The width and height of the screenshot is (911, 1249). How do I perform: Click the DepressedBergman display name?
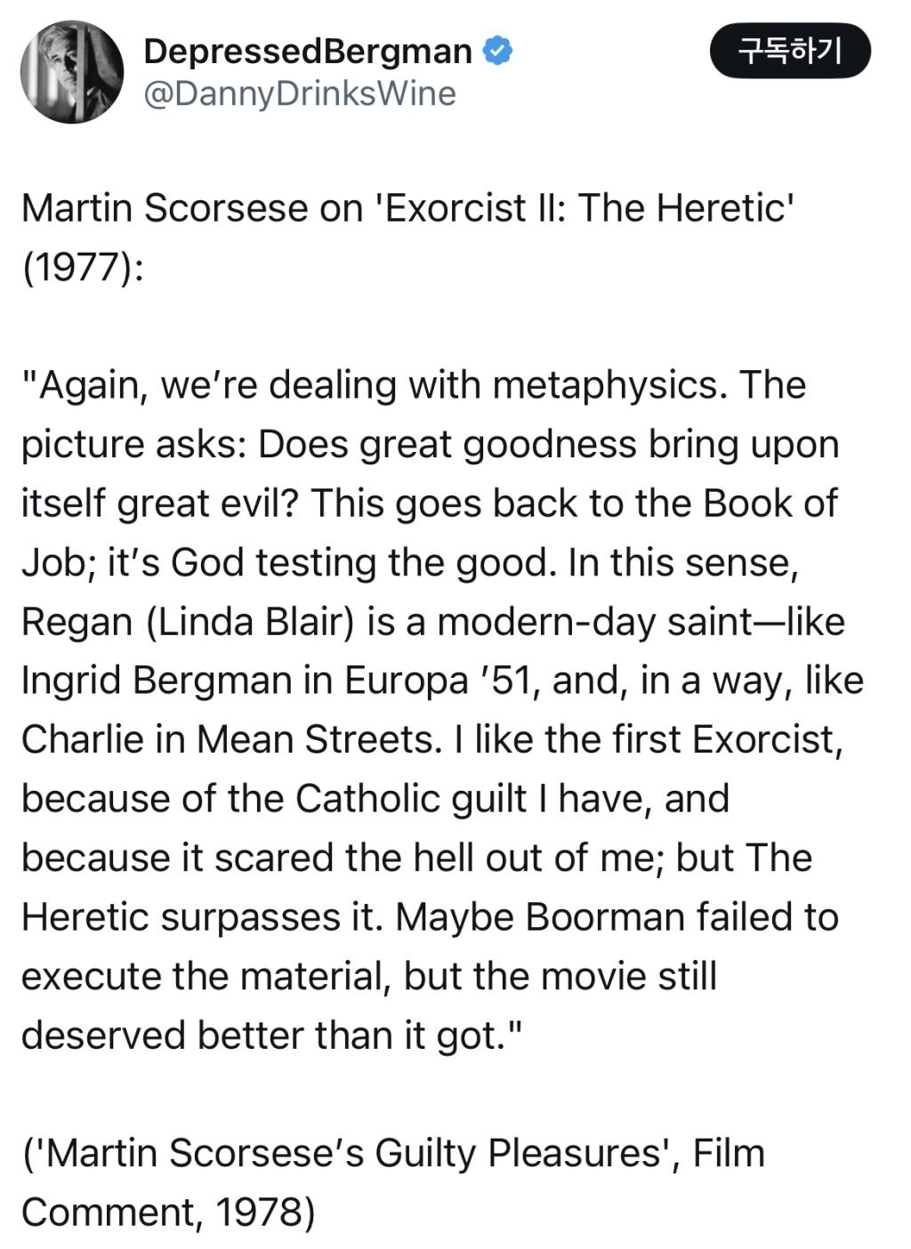point(308,51)
